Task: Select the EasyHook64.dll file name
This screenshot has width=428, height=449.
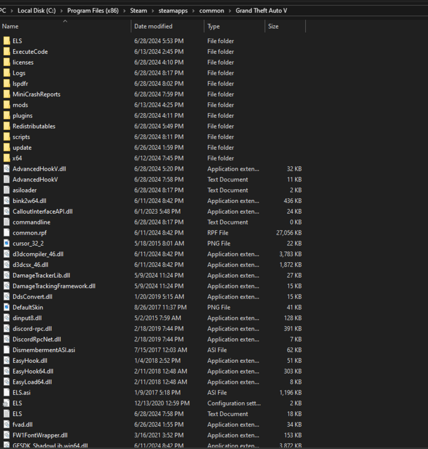Action: coord(33,371)
